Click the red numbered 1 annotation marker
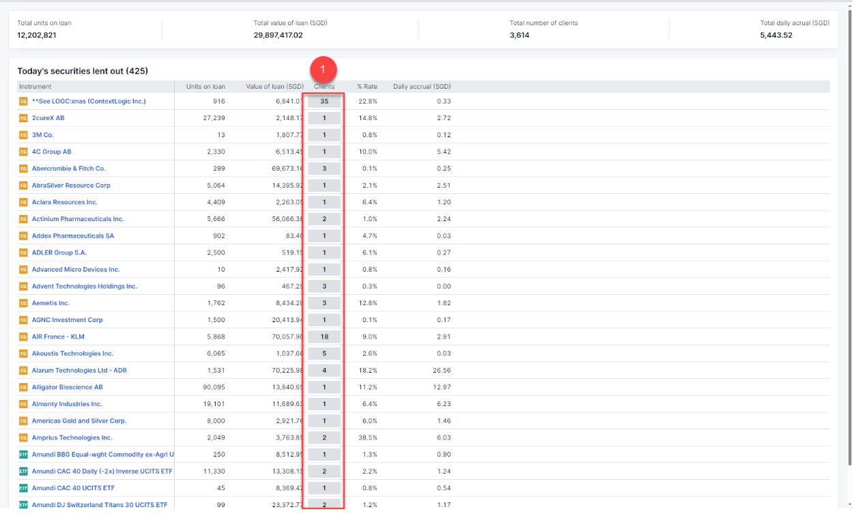The image size is (858, 516). [x=324, y=69]
